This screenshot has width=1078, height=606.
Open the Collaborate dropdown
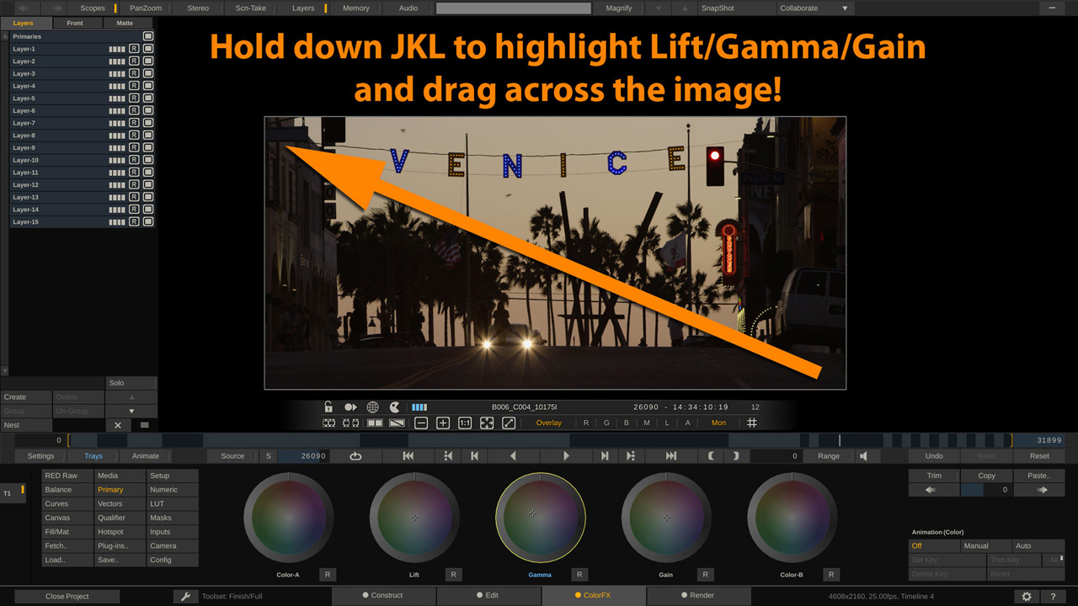[813, 8]
